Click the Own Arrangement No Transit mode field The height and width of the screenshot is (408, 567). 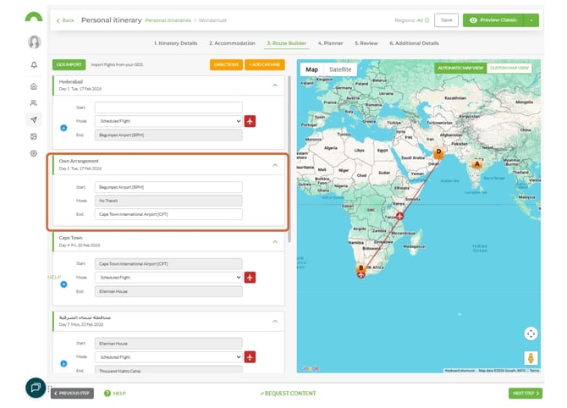(x=168, y=201)
